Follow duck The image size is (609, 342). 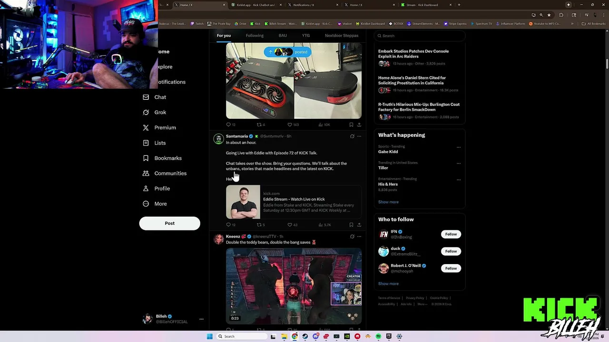(x=451, y=251)
